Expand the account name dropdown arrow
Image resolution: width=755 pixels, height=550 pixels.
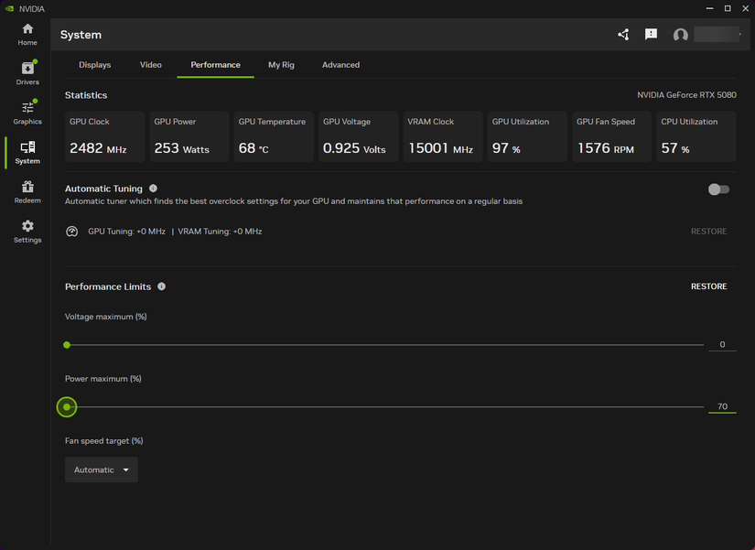(x=739, y=34)
